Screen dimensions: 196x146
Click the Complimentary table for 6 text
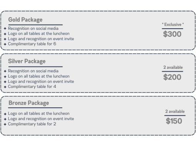pyautogui.click(x=32, y=44)
